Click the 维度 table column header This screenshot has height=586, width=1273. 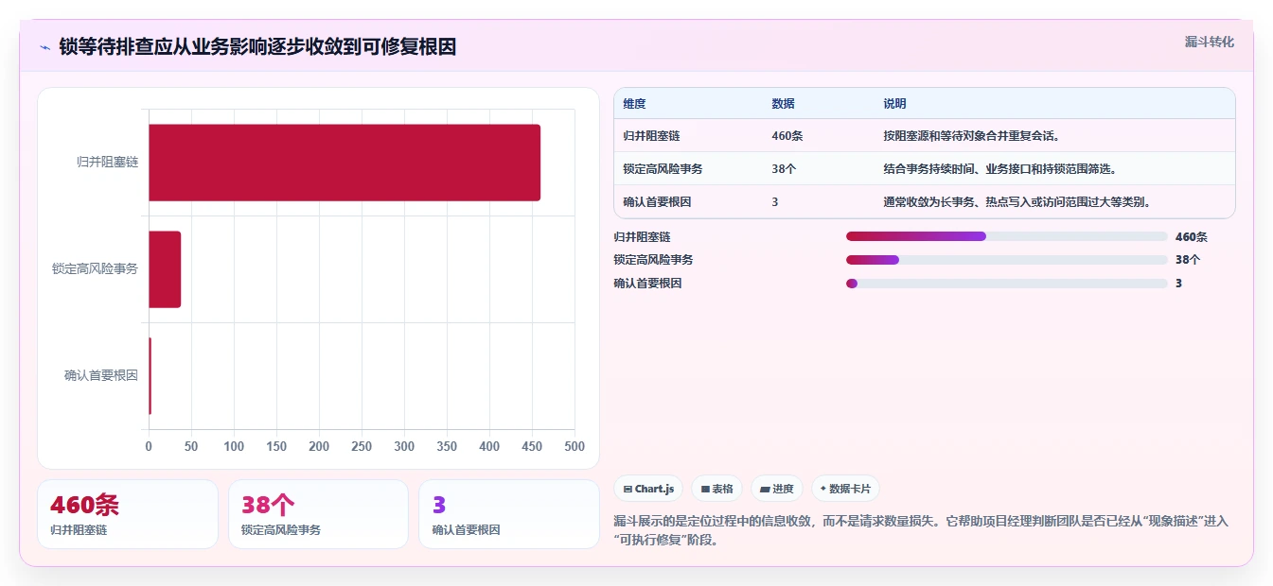(x=634, y=104)
